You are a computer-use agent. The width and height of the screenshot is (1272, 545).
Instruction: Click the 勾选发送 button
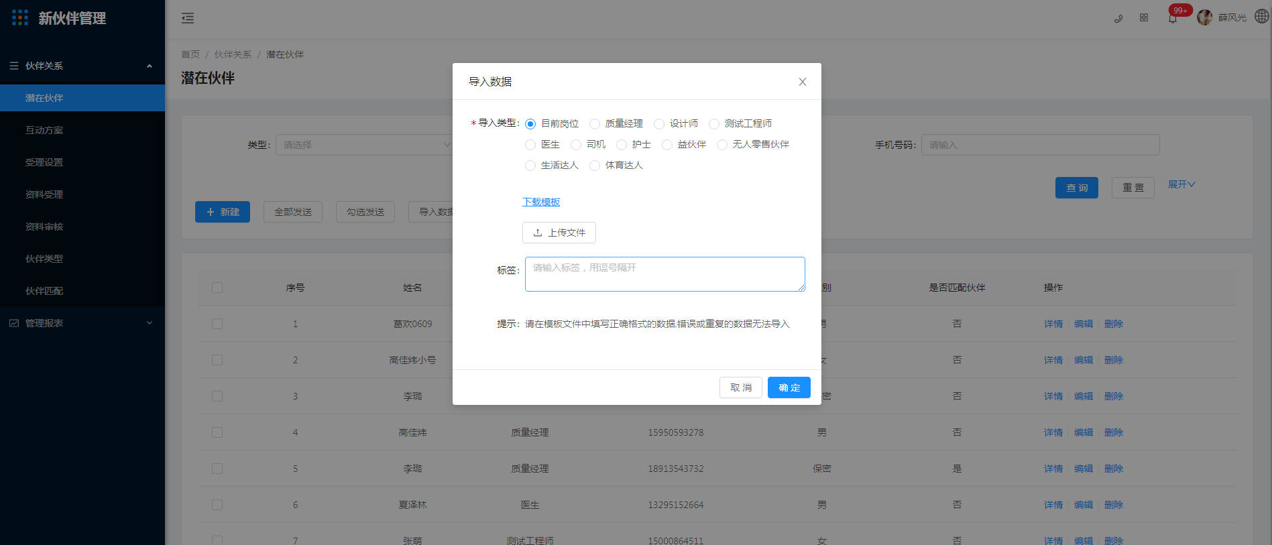[365, 212]
